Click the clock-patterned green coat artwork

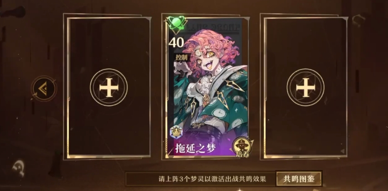click(x=218, y=104)
